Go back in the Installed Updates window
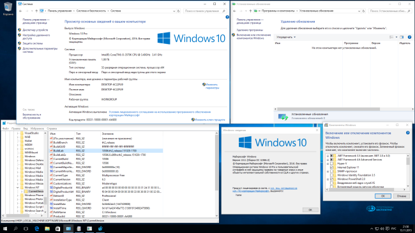 pyautogui.click(x=234, y=11)
